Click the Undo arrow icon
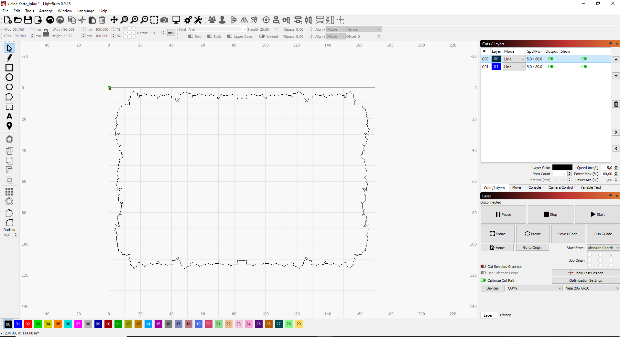Screen dimensions: 620x337 (50, 20)
